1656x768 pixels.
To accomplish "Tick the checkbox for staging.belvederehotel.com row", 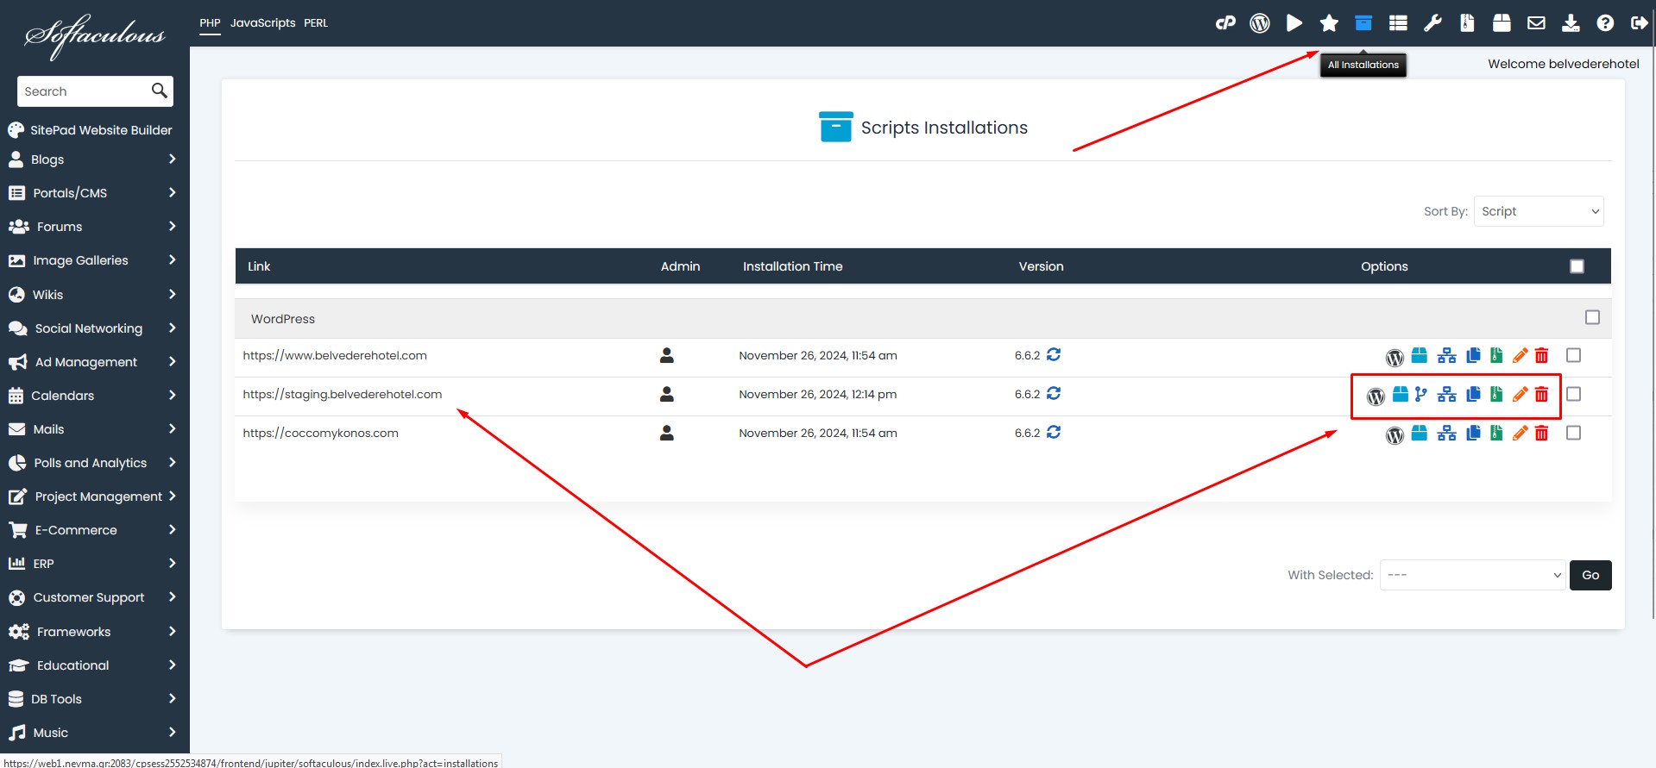I will [x=1573, y=394].
